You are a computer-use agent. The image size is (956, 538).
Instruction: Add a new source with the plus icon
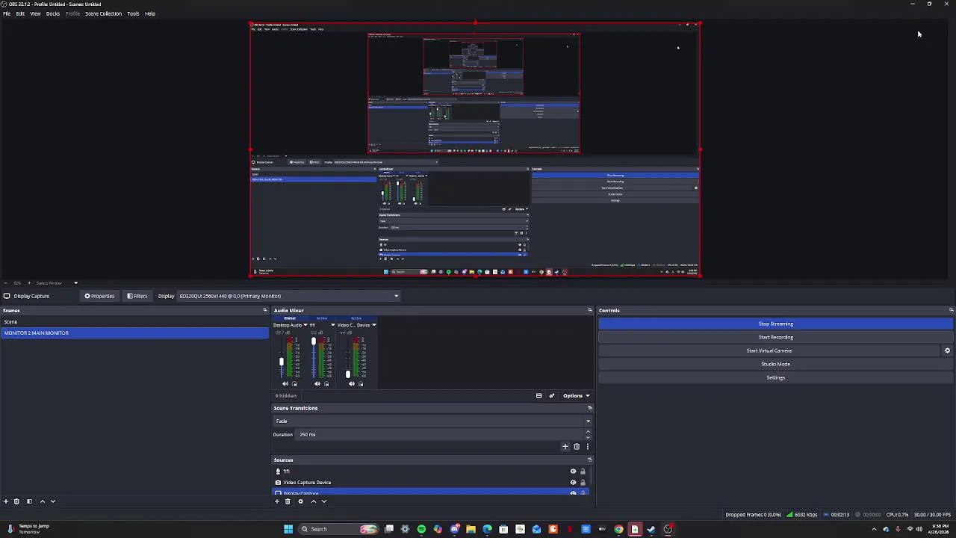[x=277, y=501]
